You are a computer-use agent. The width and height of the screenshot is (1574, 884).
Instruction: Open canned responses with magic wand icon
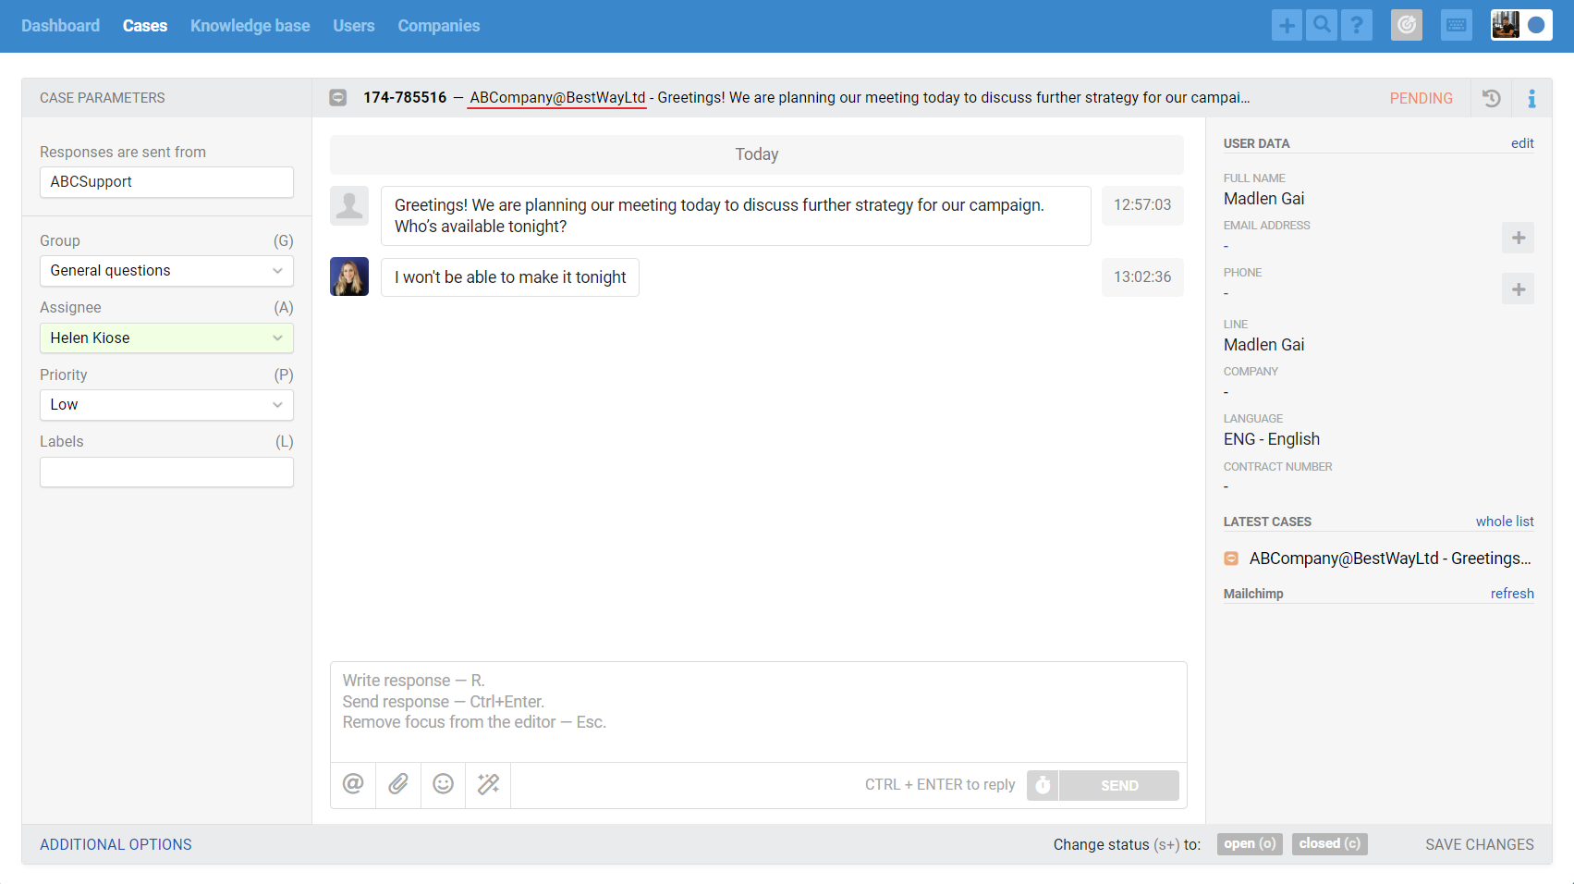487,784
